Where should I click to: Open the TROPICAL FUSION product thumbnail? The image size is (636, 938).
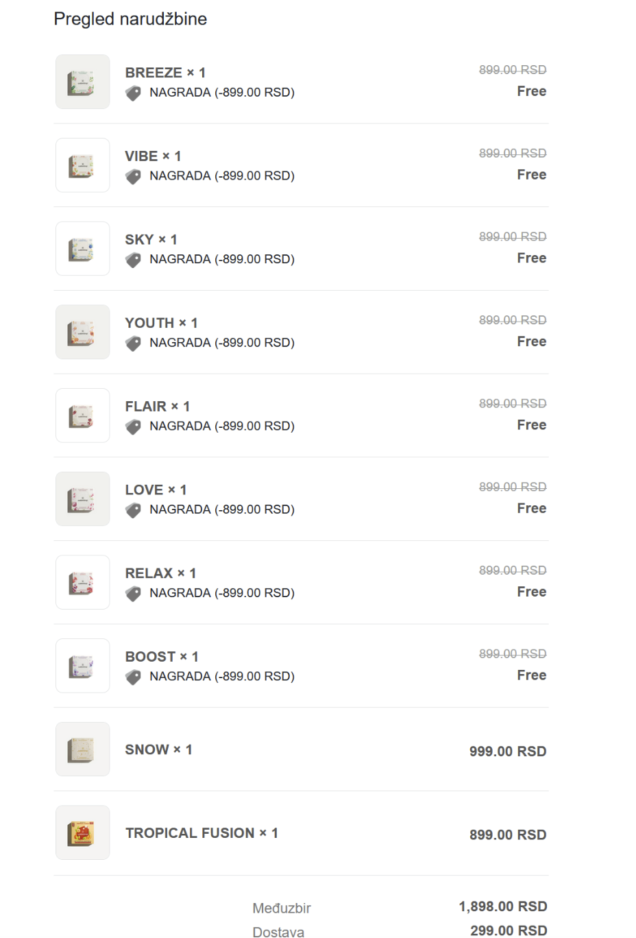tap(83, 832)
